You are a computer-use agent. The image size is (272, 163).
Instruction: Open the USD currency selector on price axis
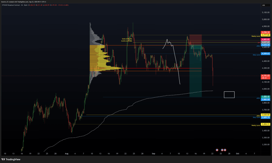pos(263,5)
